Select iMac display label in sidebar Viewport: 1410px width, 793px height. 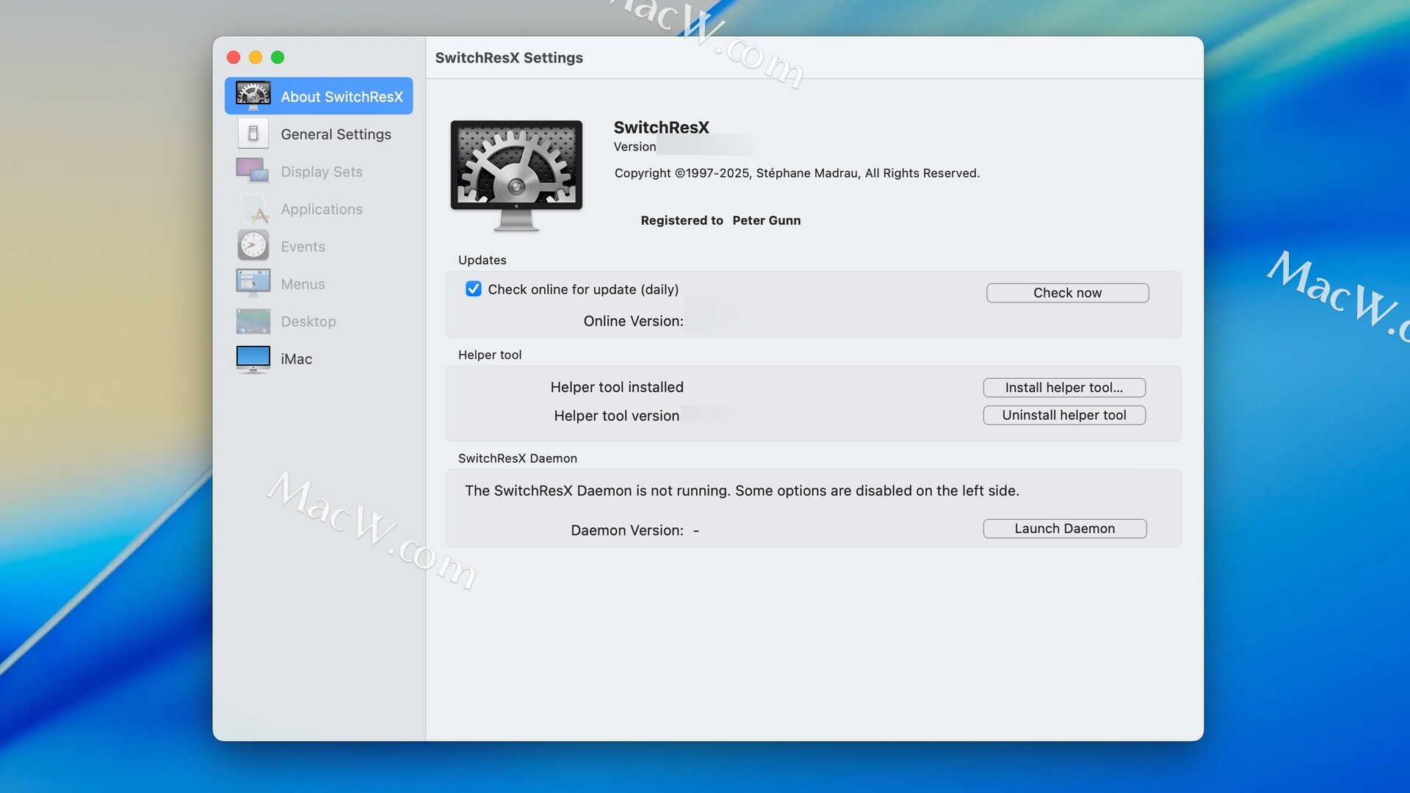pyautogui.click(x=297, y=359)
